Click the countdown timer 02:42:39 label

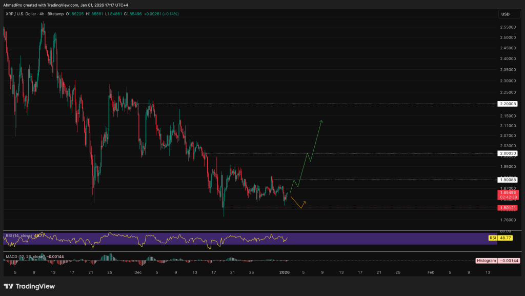[x=508, y=196]
